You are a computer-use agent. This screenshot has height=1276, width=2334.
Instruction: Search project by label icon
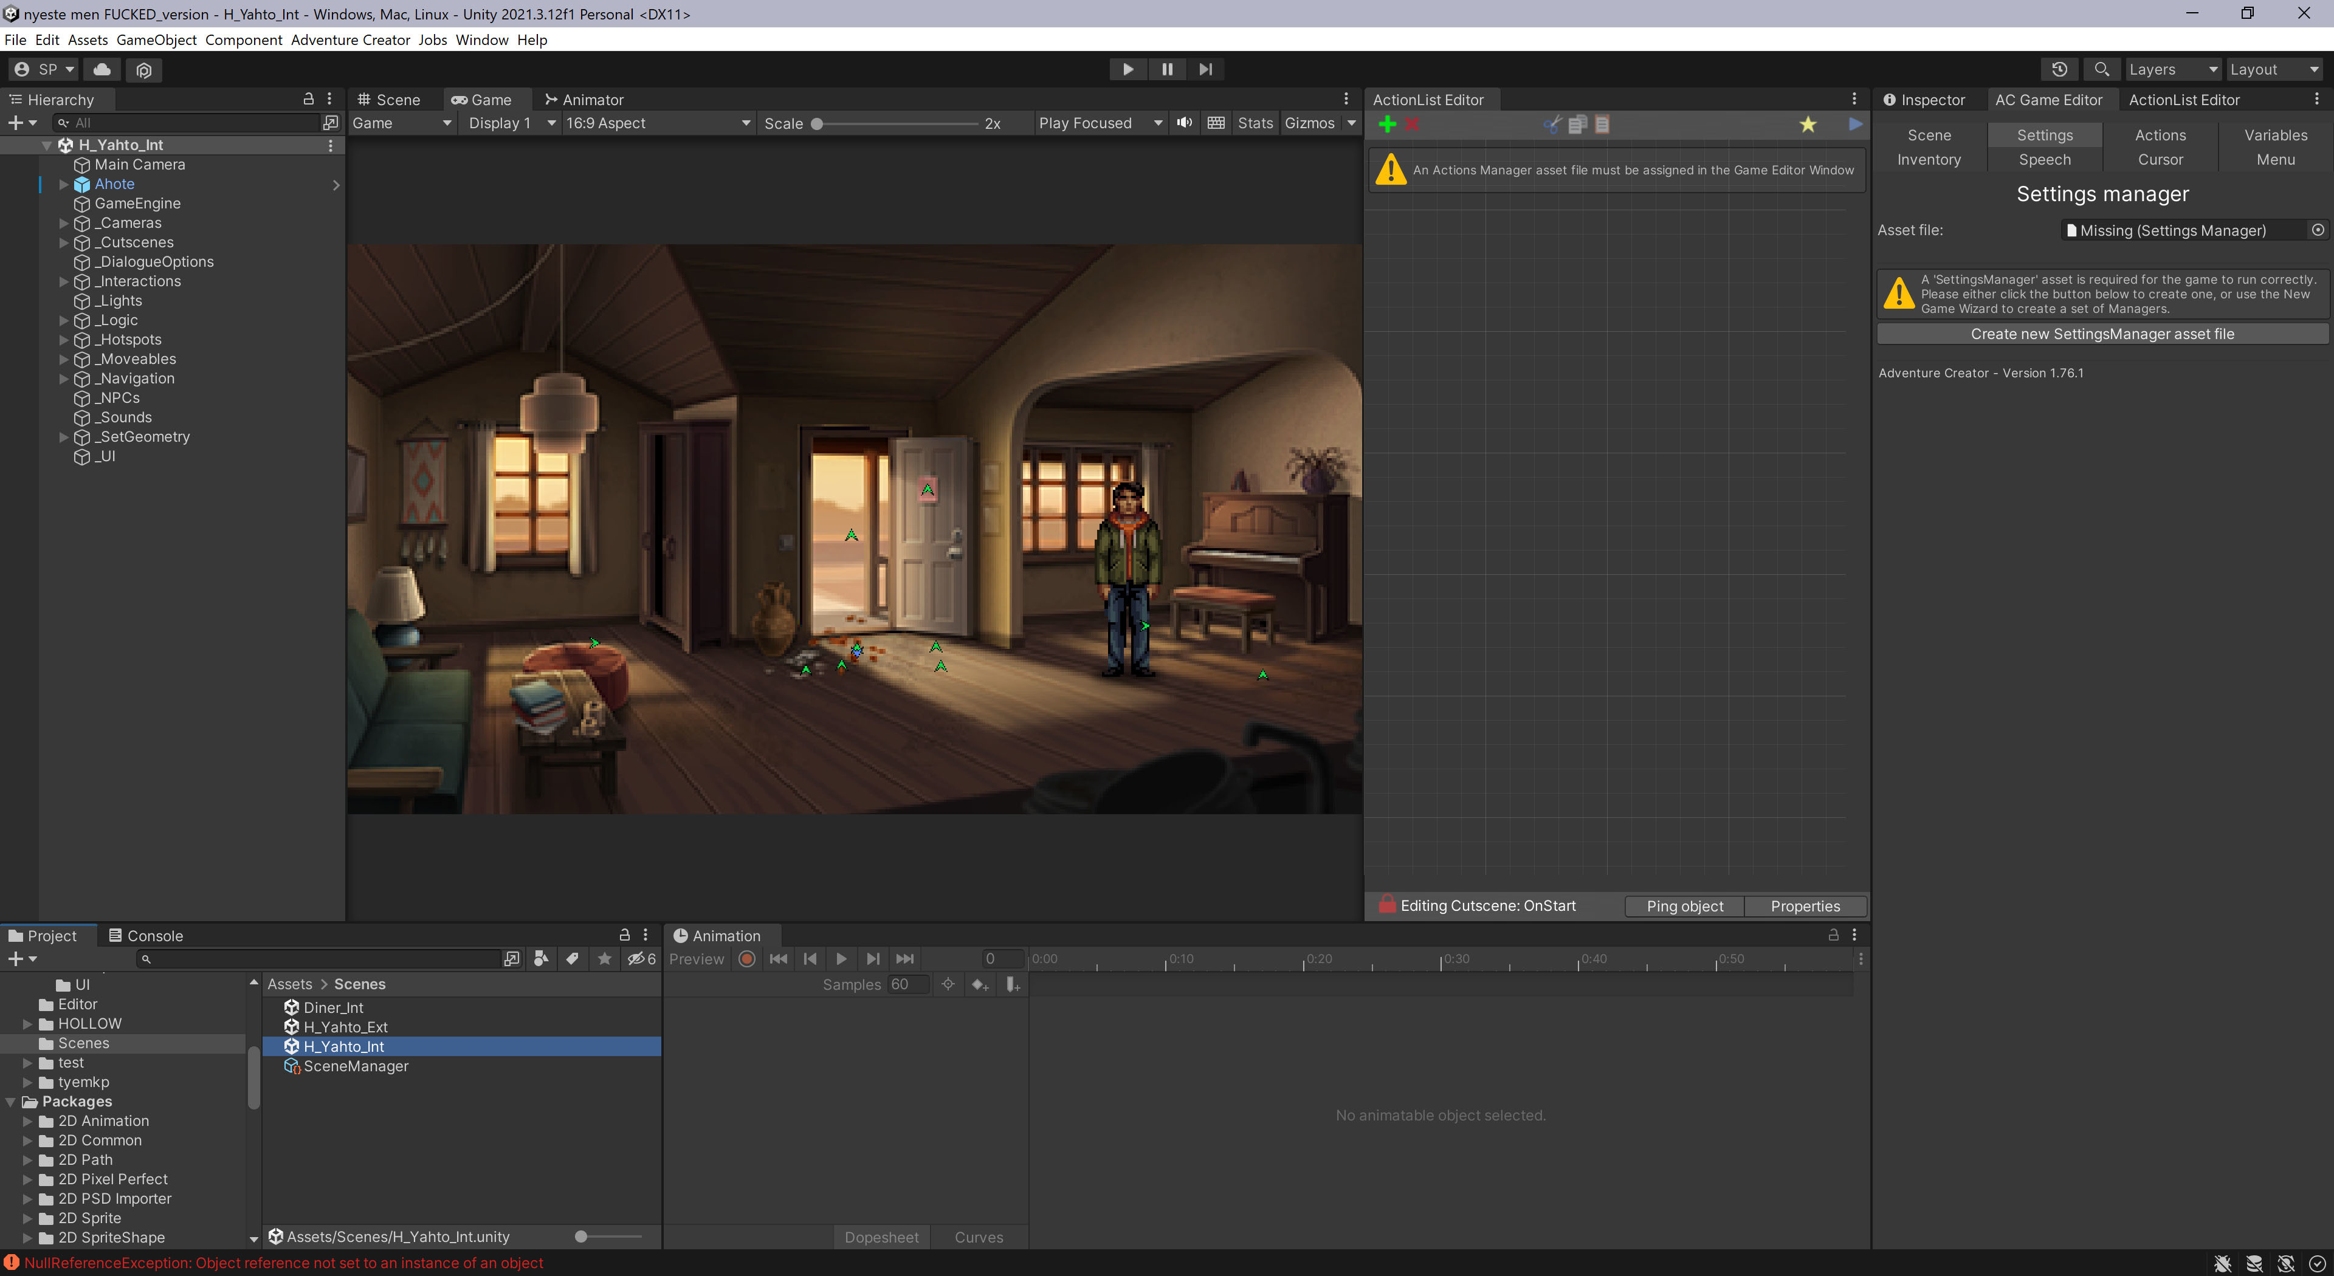pos(573,959)
